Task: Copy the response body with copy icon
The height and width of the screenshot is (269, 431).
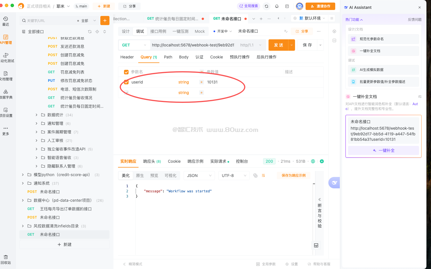Action: point(255,176)
